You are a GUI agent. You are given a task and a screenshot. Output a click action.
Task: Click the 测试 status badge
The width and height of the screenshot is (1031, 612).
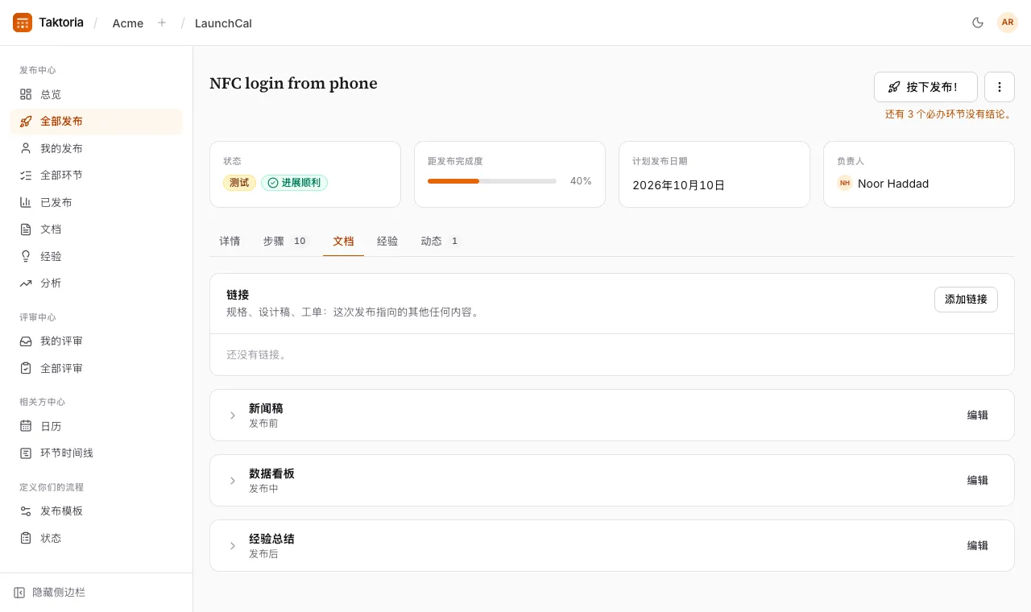point(239,183)
